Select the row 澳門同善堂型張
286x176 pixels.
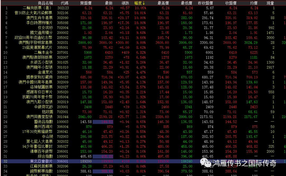coord(143,117)
